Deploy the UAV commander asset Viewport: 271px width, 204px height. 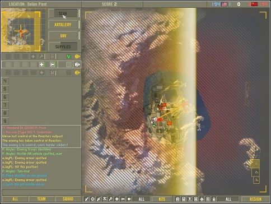point(63,36)
